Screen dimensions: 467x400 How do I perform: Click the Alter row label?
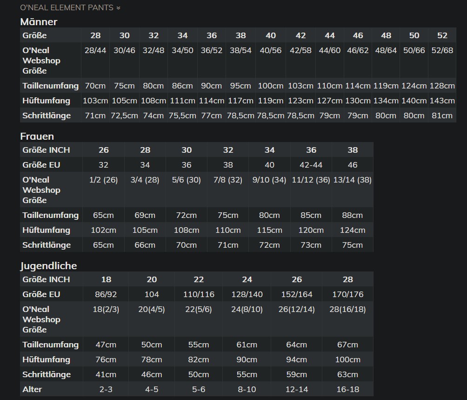32,389
